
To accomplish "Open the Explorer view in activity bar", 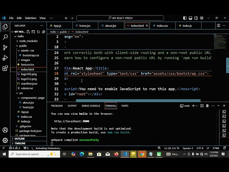I will (5, 27).
